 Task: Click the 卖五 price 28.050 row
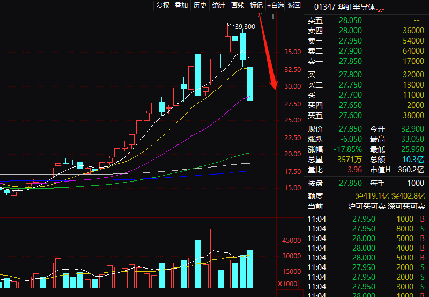tap(349, 20)
